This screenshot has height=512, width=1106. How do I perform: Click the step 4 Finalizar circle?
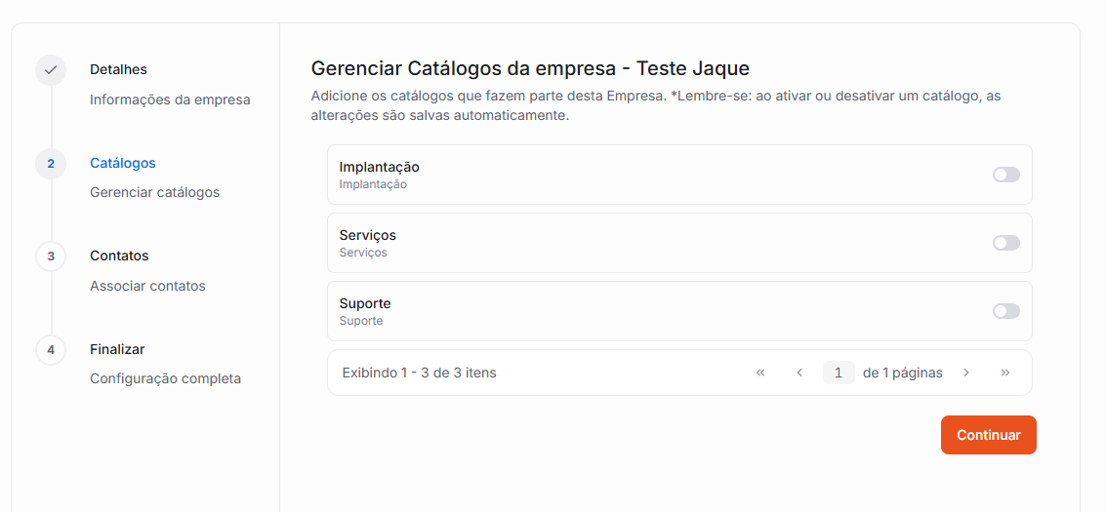51,349
